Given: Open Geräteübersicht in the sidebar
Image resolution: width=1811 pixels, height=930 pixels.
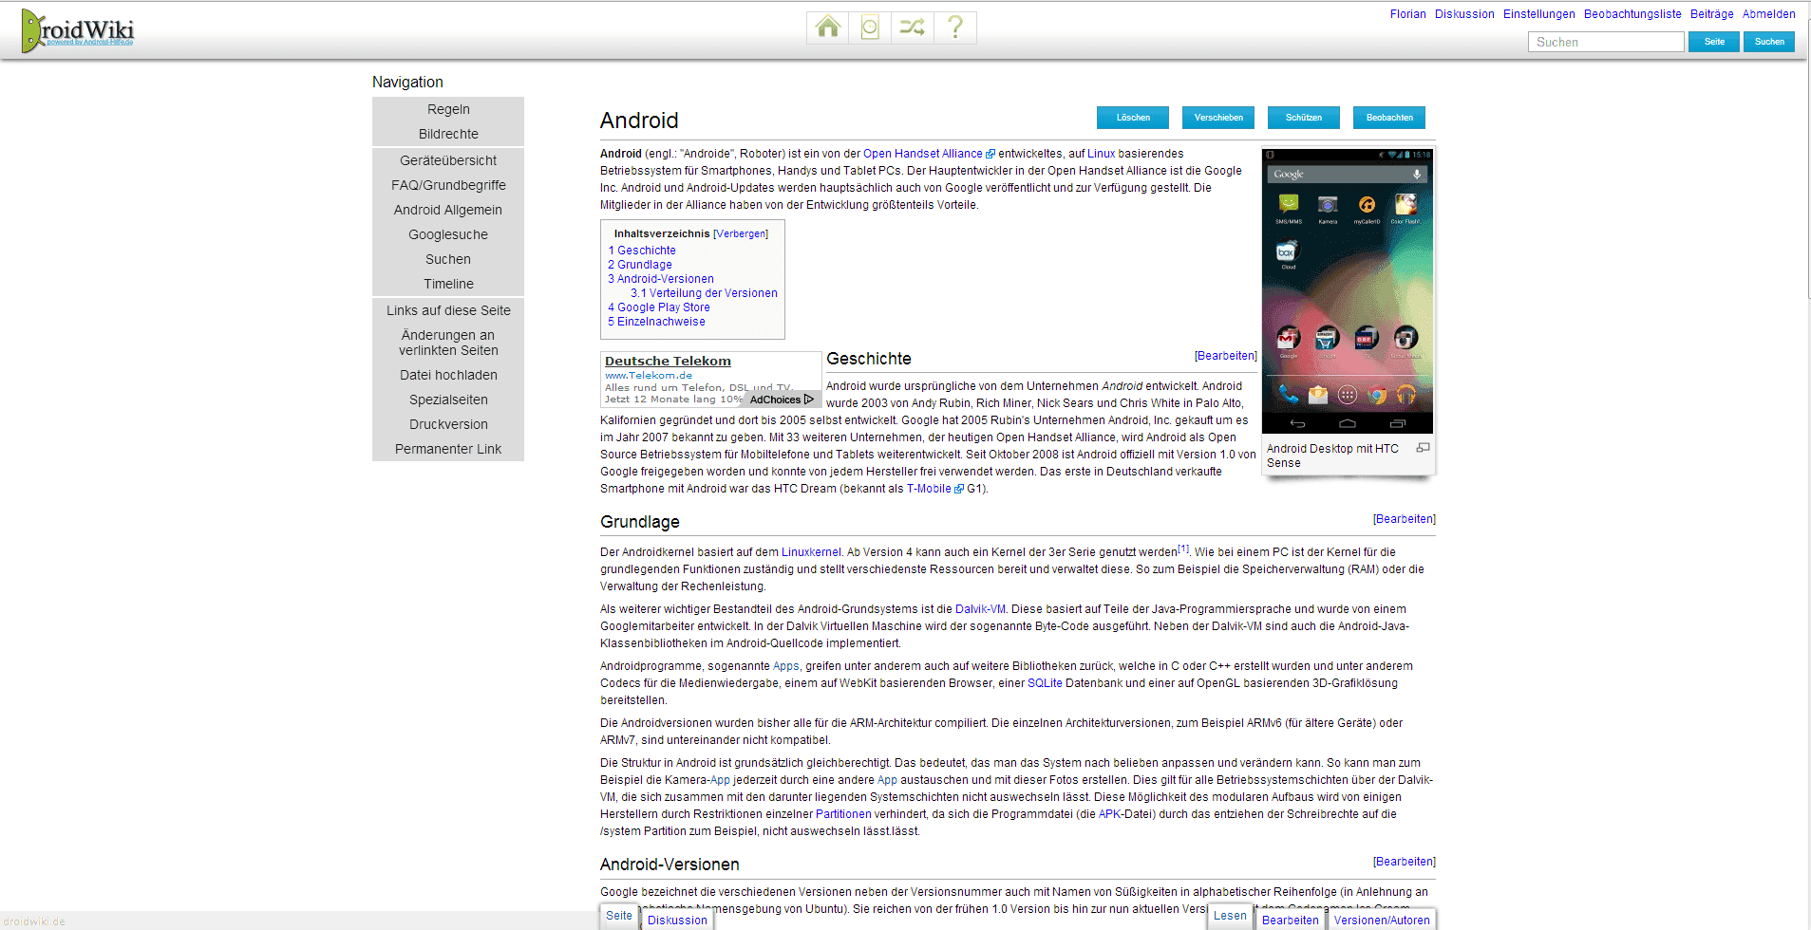Looking at the screenshot, I should click(x=448, y=160).
